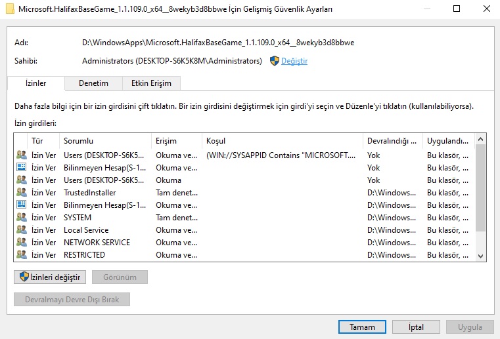500x339 pixels.
Task: Click the Administrators owner name text
Action: point(172,61)
